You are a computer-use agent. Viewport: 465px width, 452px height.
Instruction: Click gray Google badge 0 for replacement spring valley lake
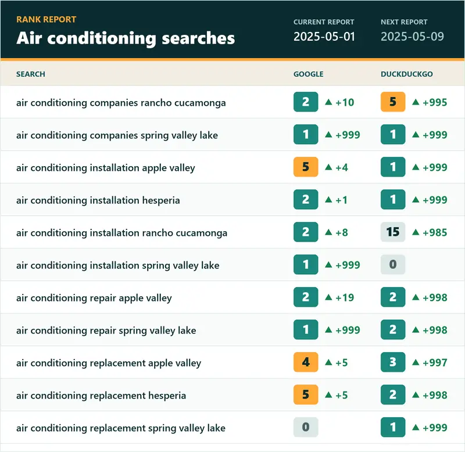[306, 428]
